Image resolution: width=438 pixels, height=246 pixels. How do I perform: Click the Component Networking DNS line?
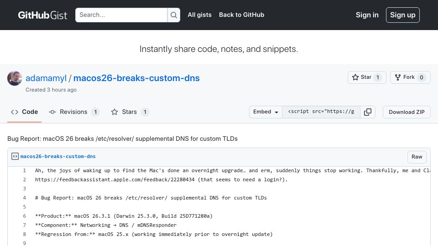pyautogui.click(x=106, y=225)
